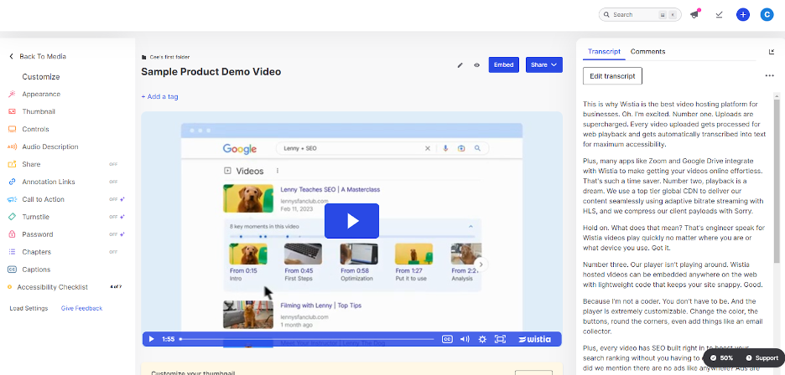Screen dimensions: 785x375
Task: Click the Chapters list icon
Action: coord(12,251)
